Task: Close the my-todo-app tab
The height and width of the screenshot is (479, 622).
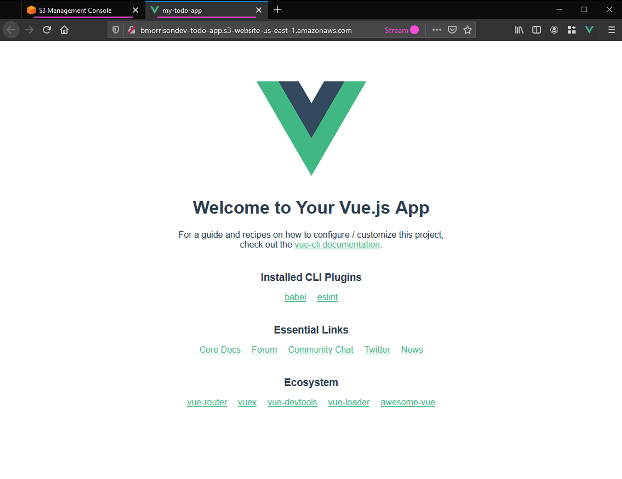Action: coord(258,10)
